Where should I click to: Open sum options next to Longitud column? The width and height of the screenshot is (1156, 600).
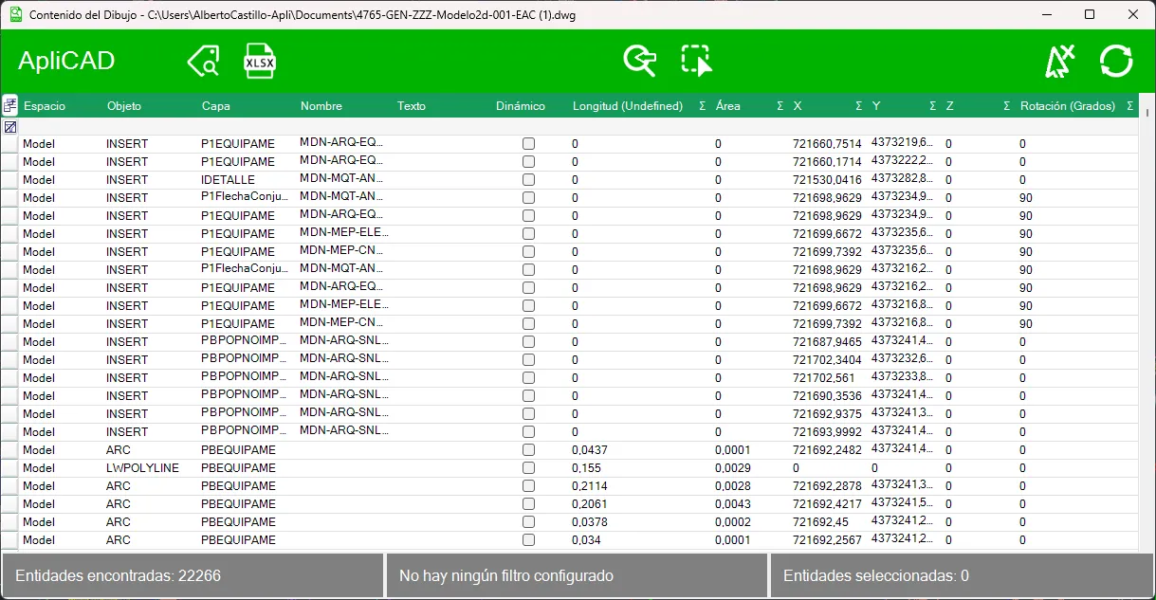[702, 106]
